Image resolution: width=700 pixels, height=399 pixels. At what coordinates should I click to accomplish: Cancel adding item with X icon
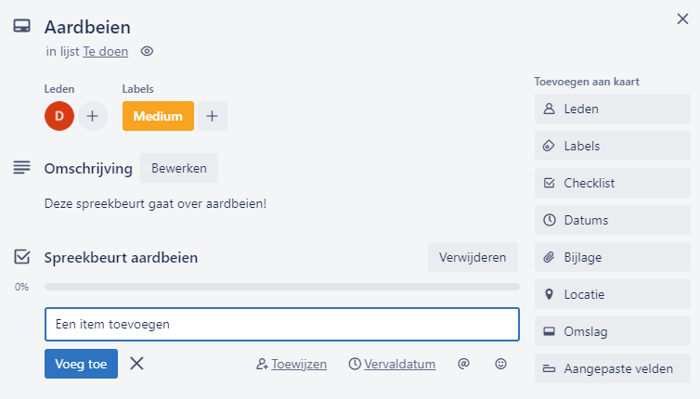point(136,364)
